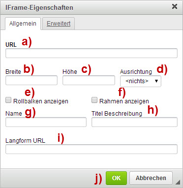Click the Rahmen anzeigen label text
This screenshot has width=183, height=188.
(x=124, y=101)
